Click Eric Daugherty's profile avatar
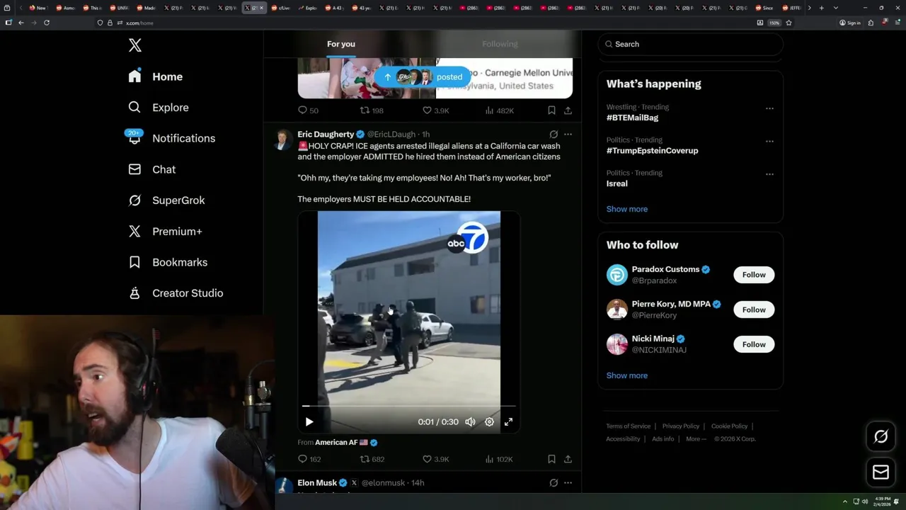 [x=282, y=139]
